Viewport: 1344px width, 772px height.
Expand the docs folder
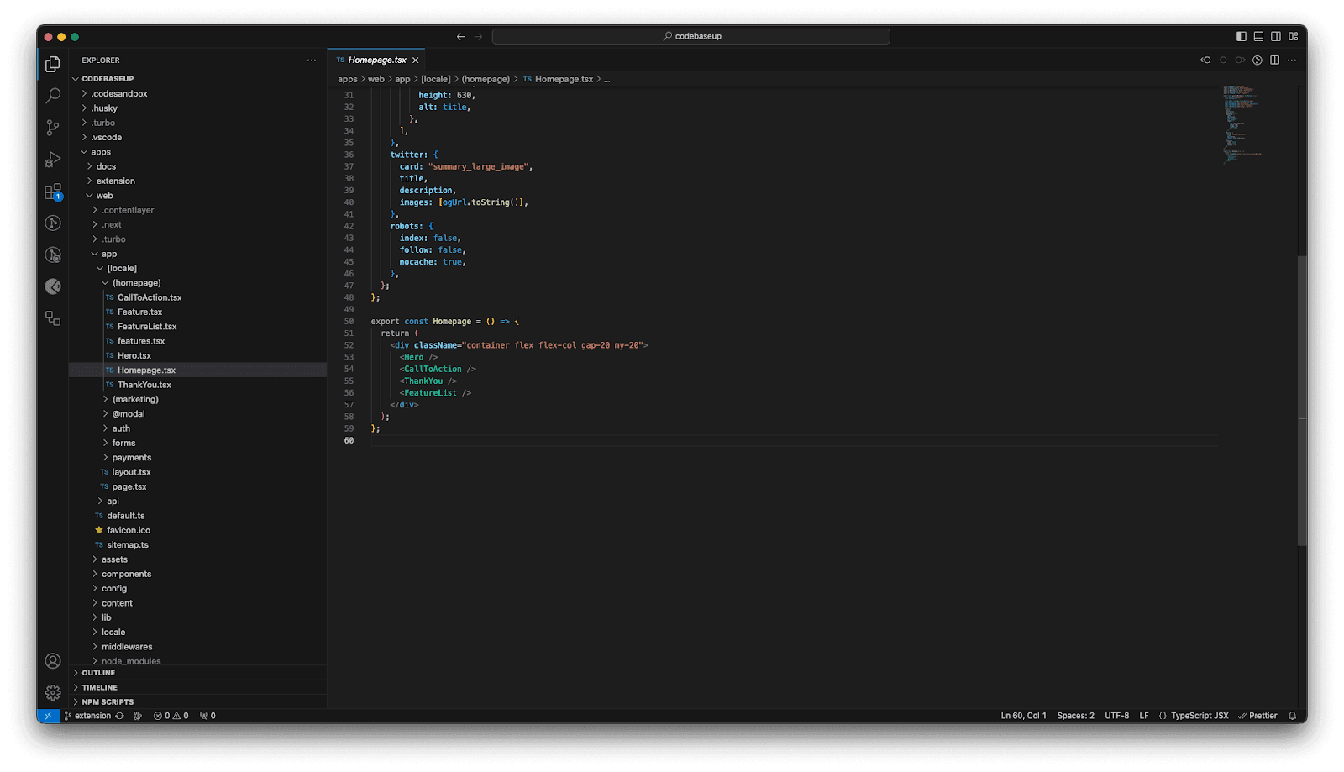[x=197, y=166]
